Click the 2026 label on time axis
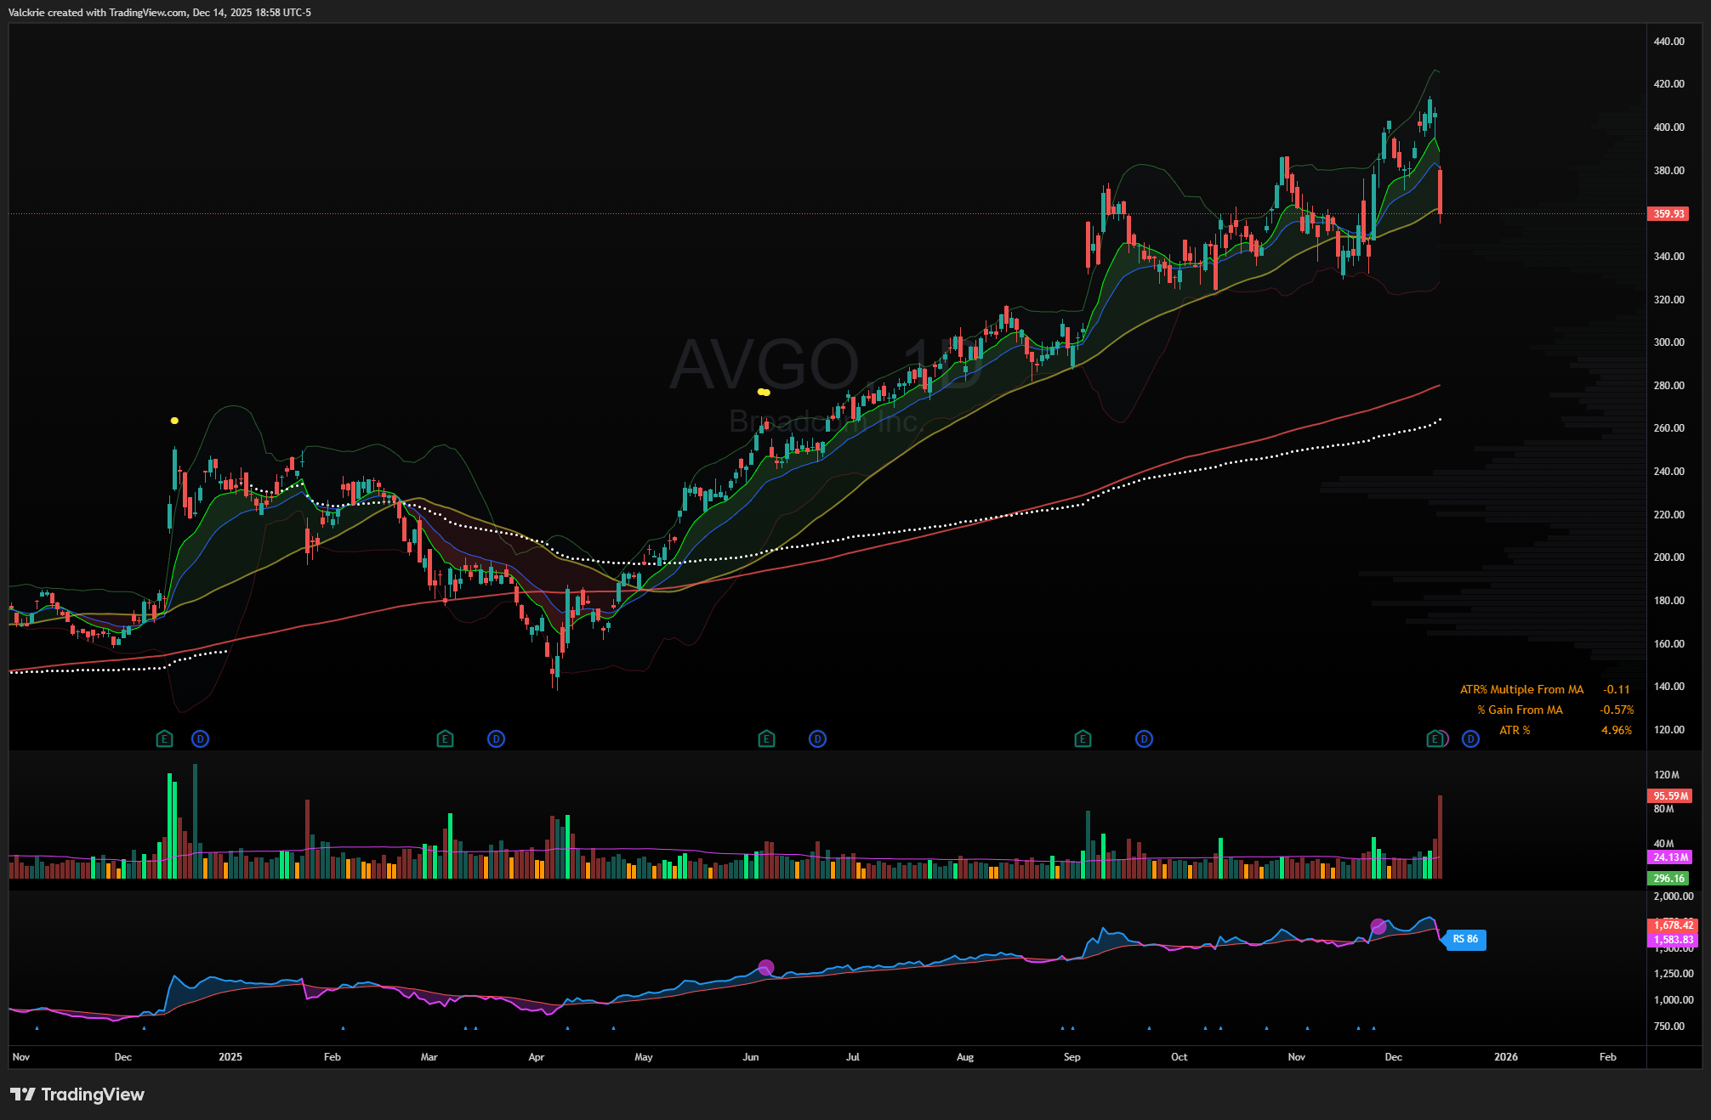Viewport: 1711px width, 1120px height. coord(1505,1057)
